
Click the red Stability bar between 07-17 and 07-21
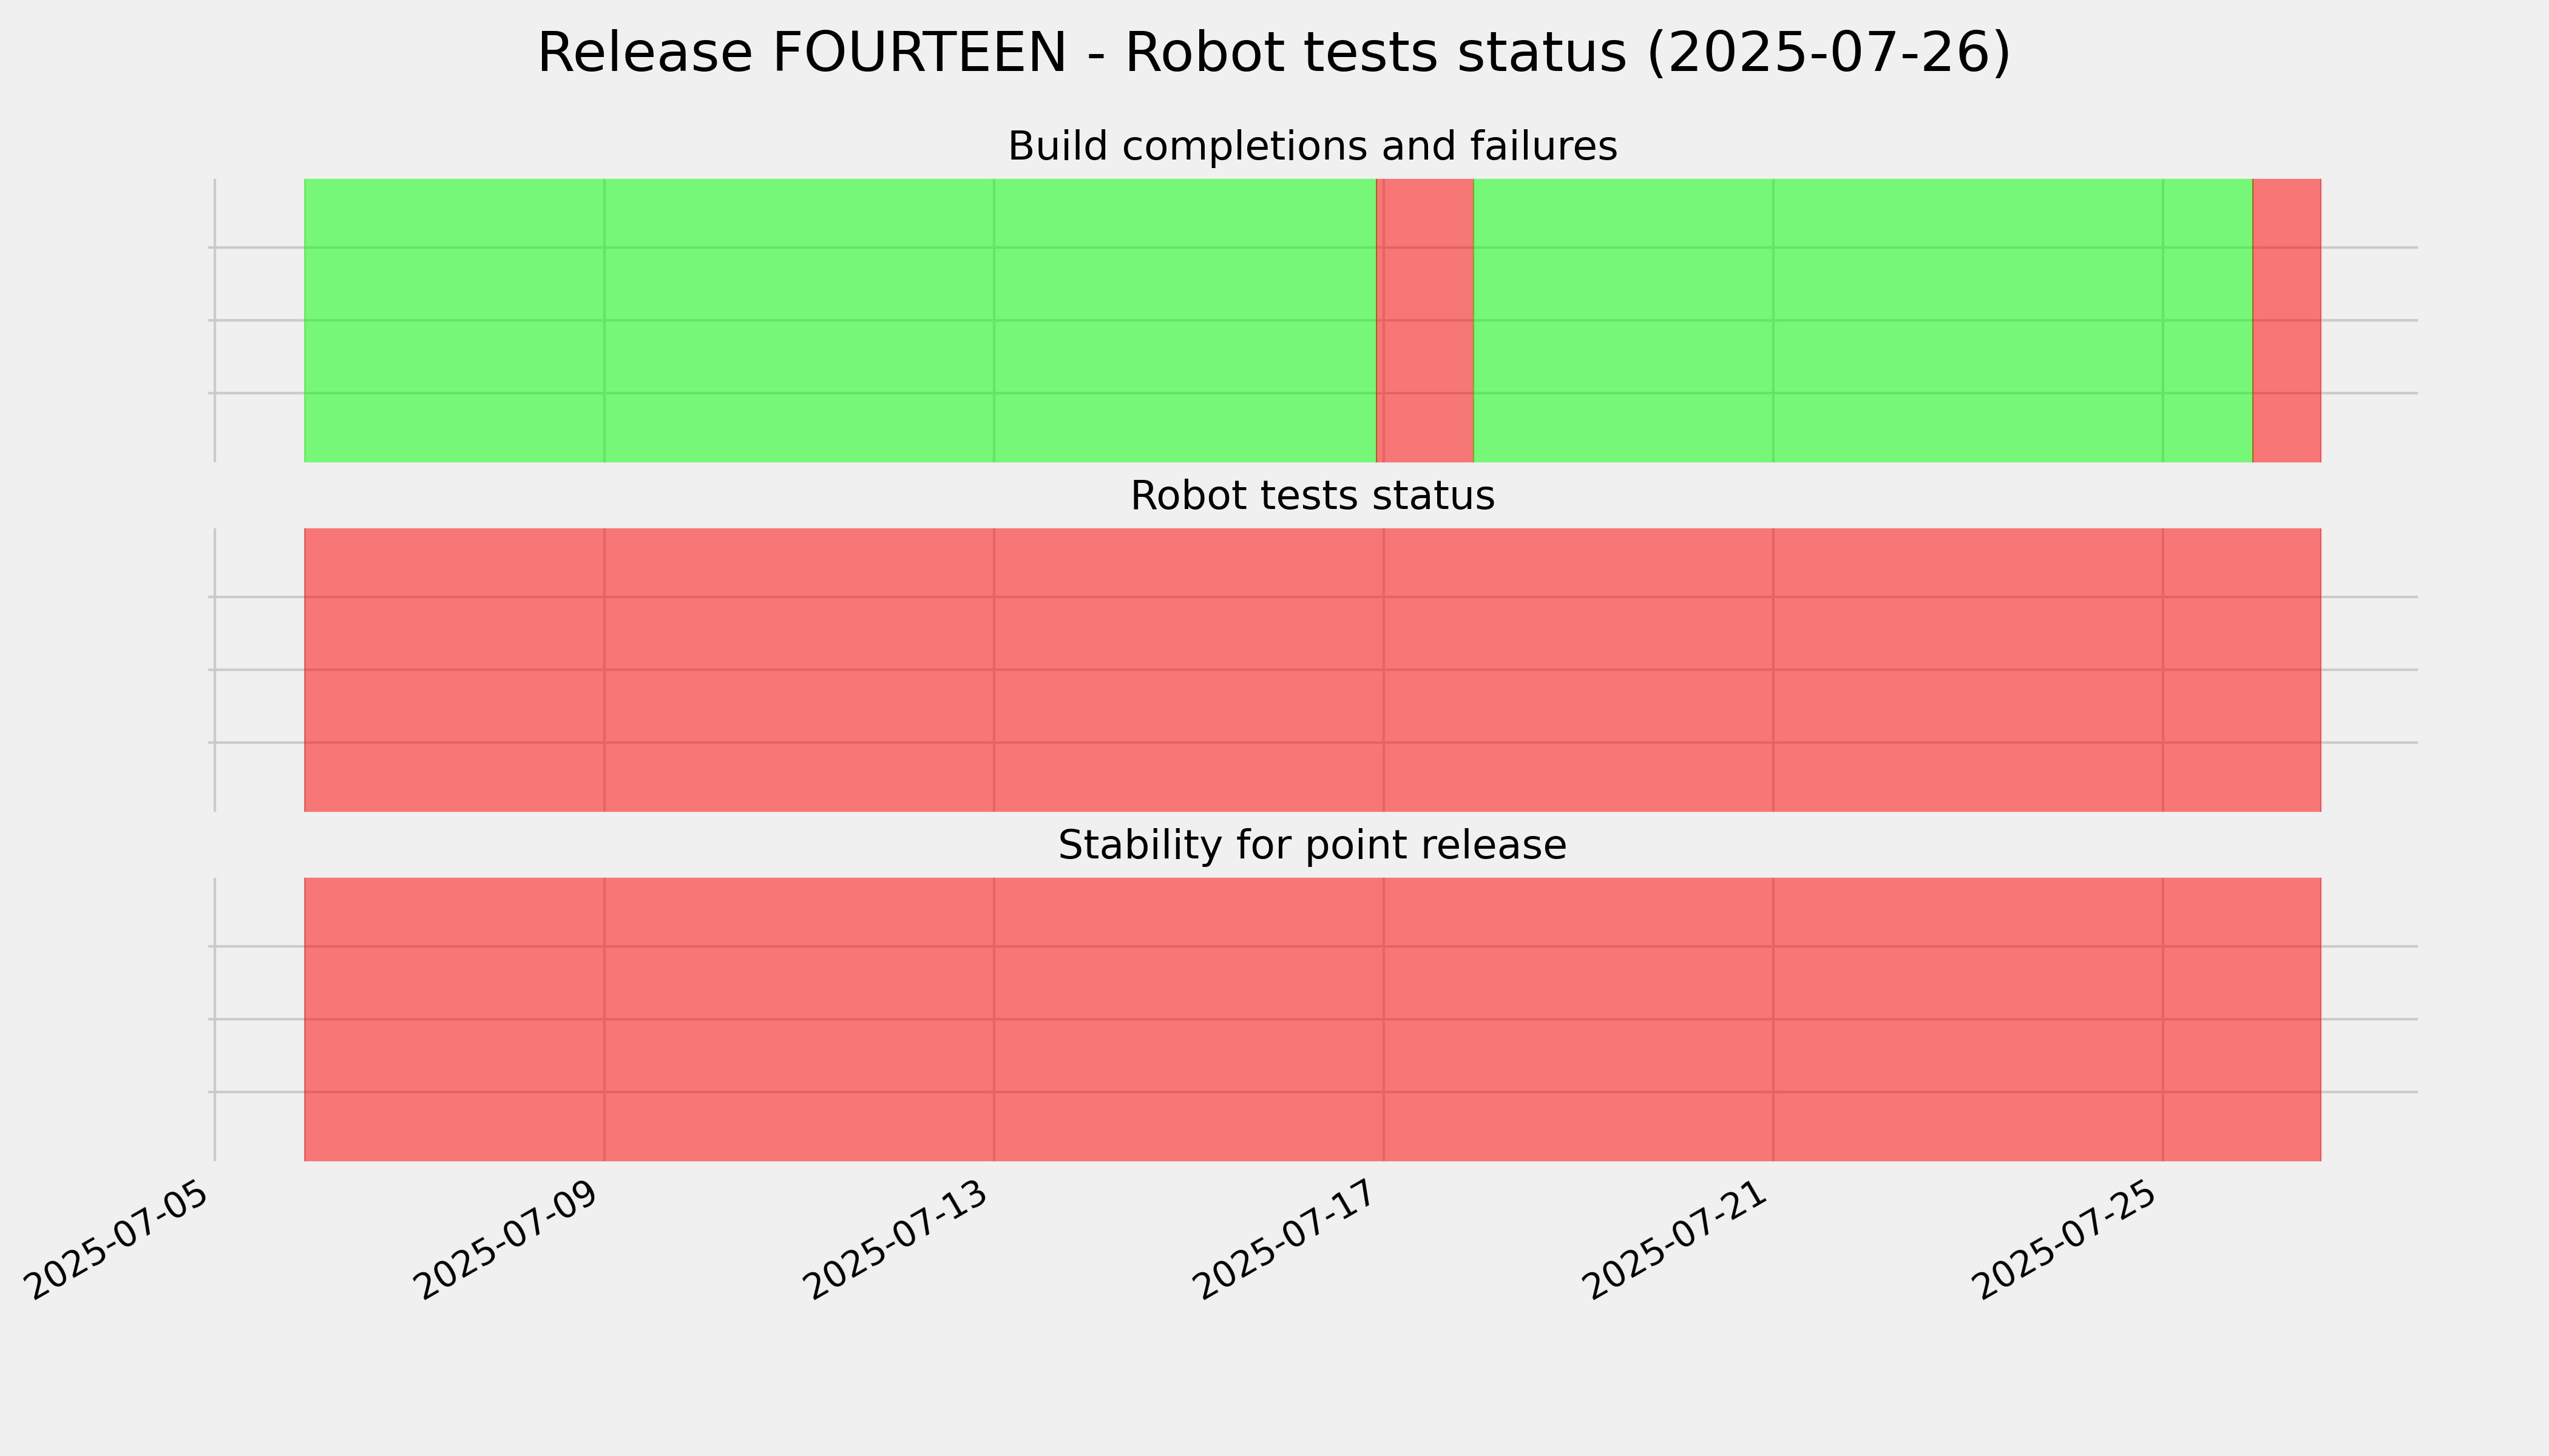pyautogui.click(x=1579, y=1019)
